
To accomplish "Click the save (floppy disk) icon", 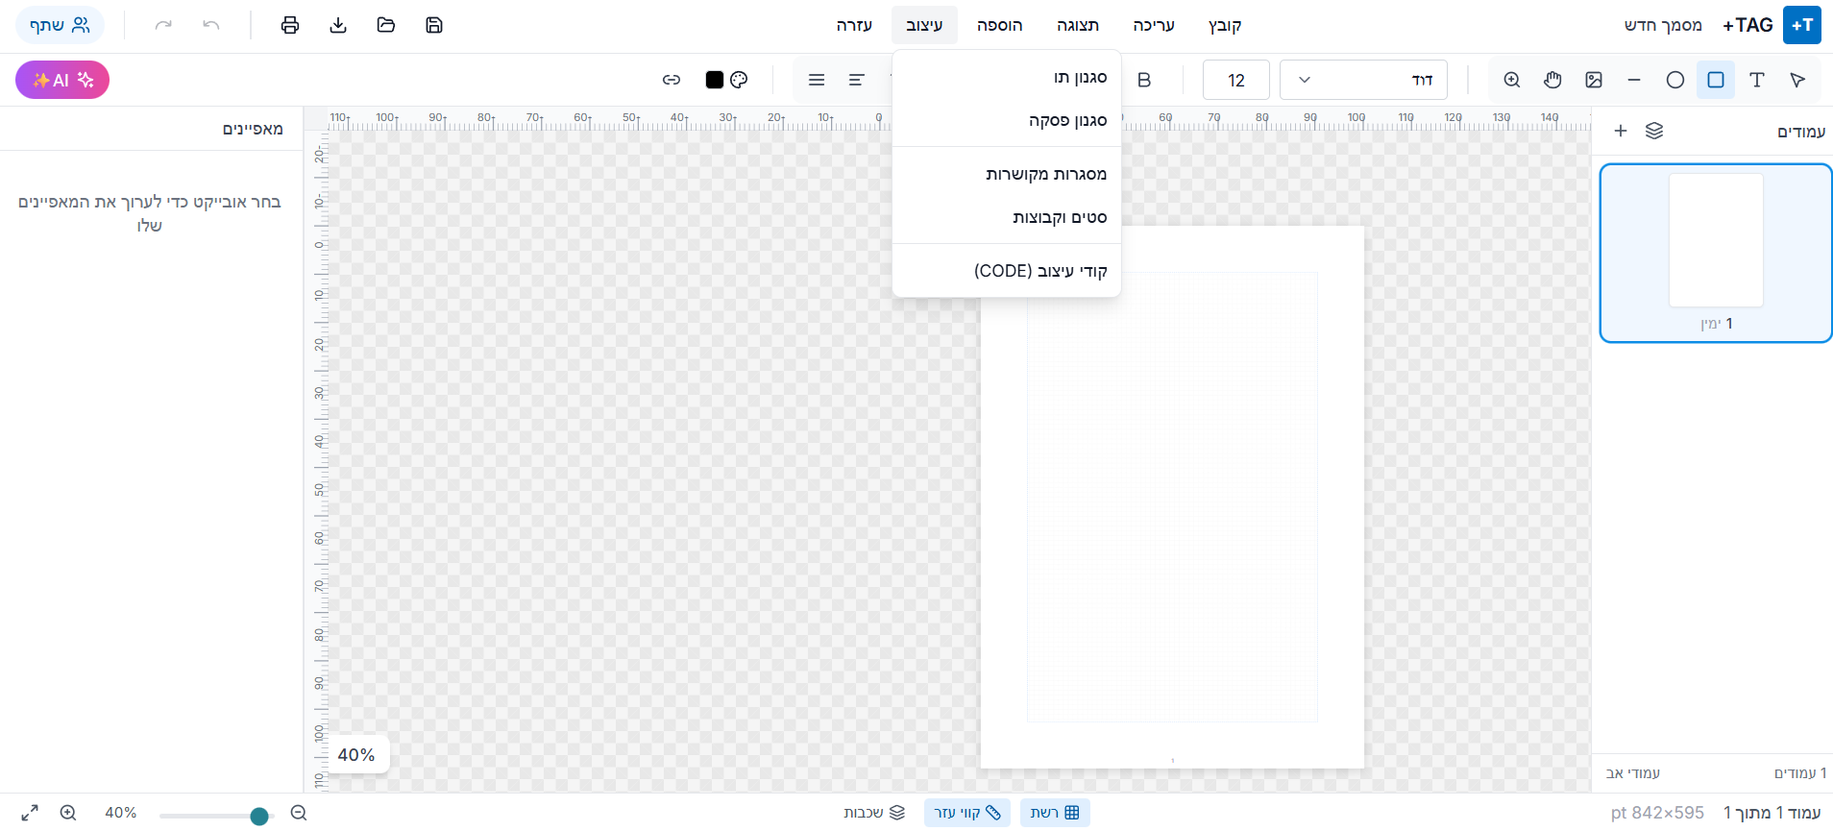I will click(434, 25).
